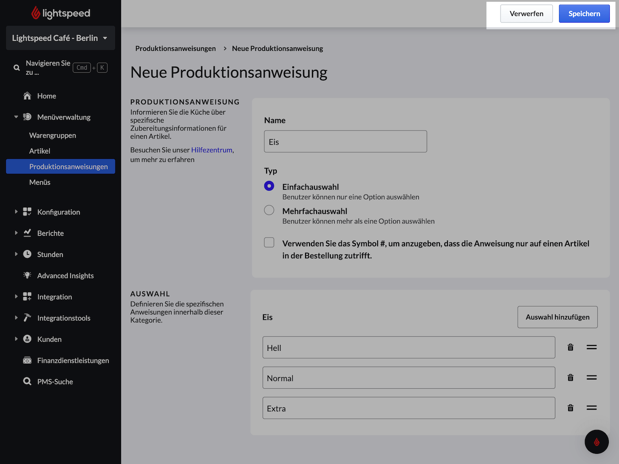Click the Name input field containing Eis

tap(345, 142)
